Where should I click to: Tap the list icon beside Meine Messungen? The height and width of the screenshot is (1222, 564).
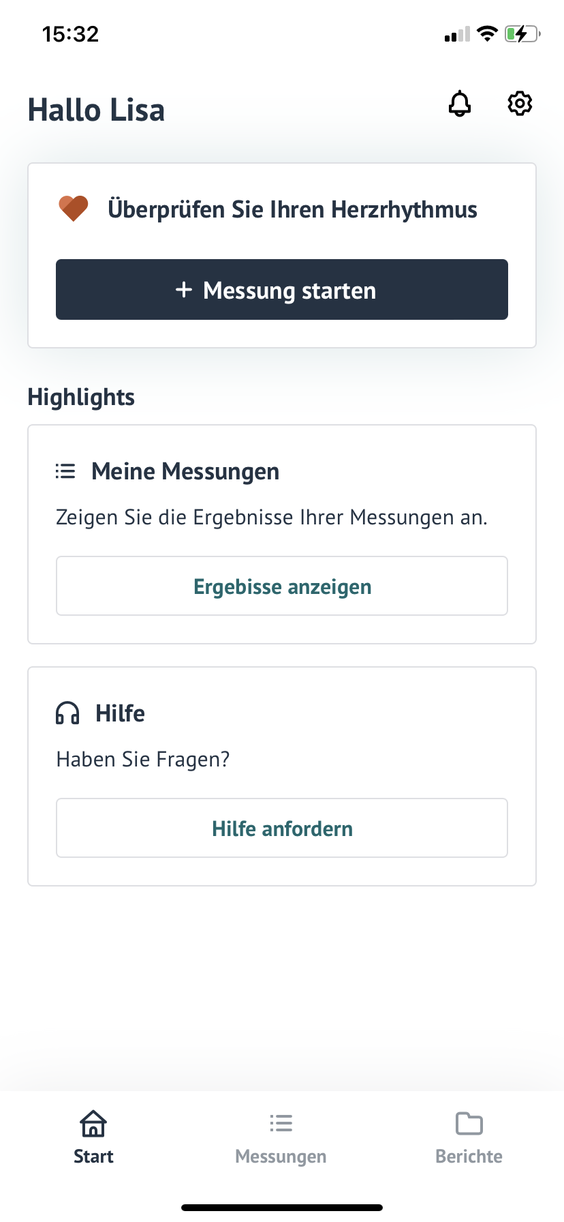pyautogui.click(x=65, y=471)
